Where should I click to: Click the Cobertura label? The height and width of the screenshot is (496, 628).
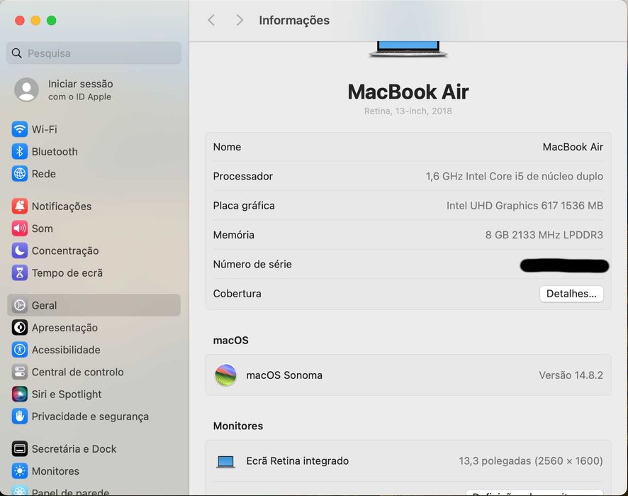click(237, 294)
